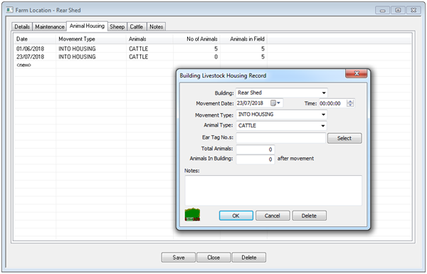The width and height of the screenshot is (427, 274).
Task: Click the Save button at the bottom
Action: click(x=179, y=258)
